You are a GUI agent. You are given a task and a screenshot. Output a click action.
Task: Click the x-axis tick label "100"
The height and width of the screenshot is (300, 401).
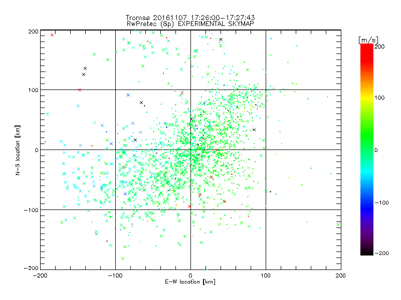(266, 275)
